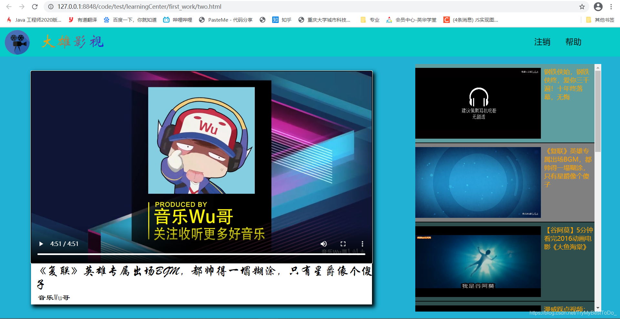The height and width of the screenshot is (319, 620).
Task: Mute the video with the speaker icon
Action: click(x=324, y=244)
